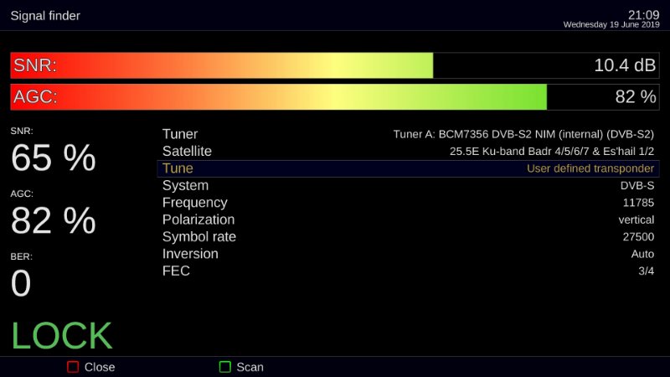Select the FEC row
670x377 pixels.
click(x=408, y=271)
